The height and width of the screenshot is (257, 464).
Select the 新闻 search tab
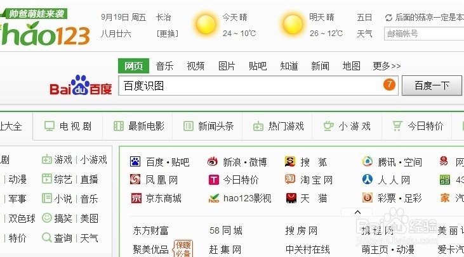point(320,66)
